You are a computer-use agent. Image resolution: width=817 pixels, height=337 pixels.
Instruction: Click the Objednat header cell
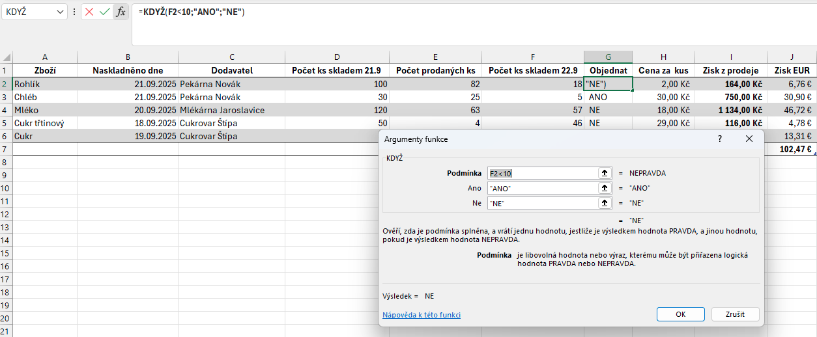609,70
